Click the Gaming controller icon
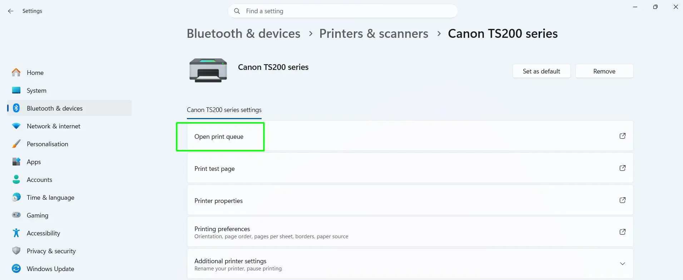The height and width of the screenshot is (280, 683). (16, 215)
